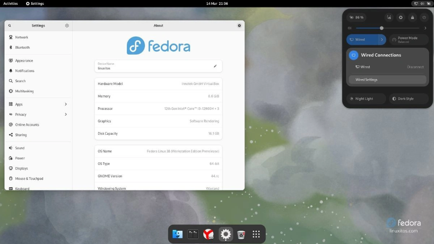Collapse the Wired connections arrow
434x244 pixels.
coord(381,40)
